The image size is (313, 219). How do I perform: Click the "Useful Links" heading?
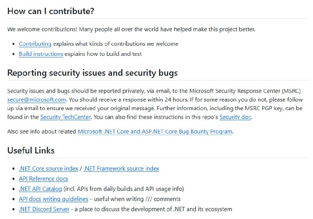pos(31,150)
